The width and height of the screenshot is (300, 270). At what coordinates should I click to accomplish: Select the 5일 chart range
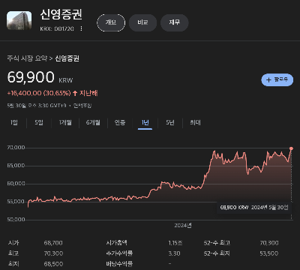coord(39,122)
